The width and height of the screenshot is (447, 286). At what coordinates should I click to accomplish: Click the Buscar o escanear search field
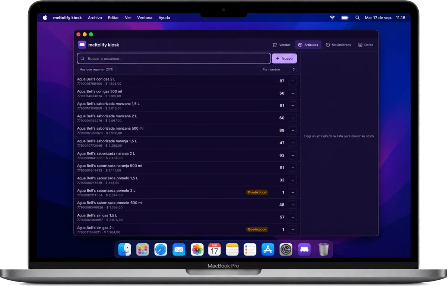[x=174, y=59]
